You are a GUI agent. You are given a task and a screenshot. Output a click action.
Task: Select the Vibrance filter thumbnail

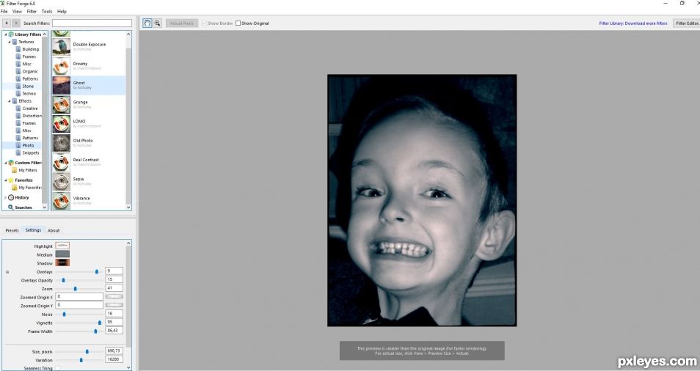pos(61,200)
